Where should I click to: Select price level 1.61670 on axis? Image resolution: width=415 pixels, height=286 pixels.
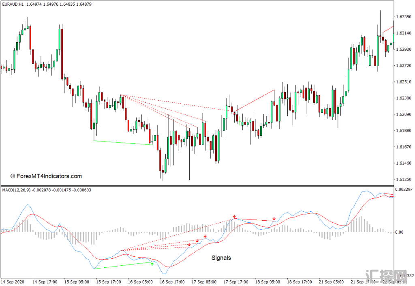[x=404, y=147]
